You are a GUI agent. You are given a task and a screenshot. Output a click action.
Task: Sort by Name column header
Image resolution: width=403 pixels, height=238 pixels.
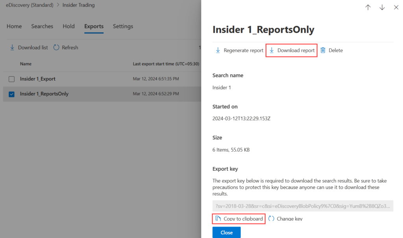click(x=26, y=64)
